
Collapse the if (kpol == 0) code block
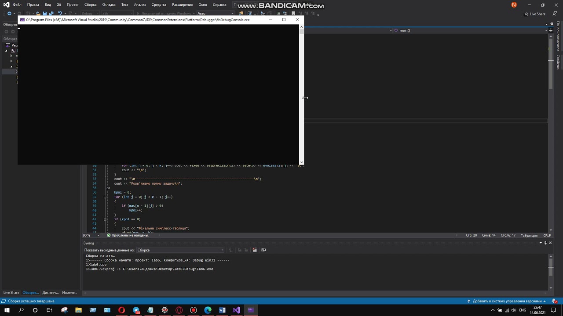(105, 219)
